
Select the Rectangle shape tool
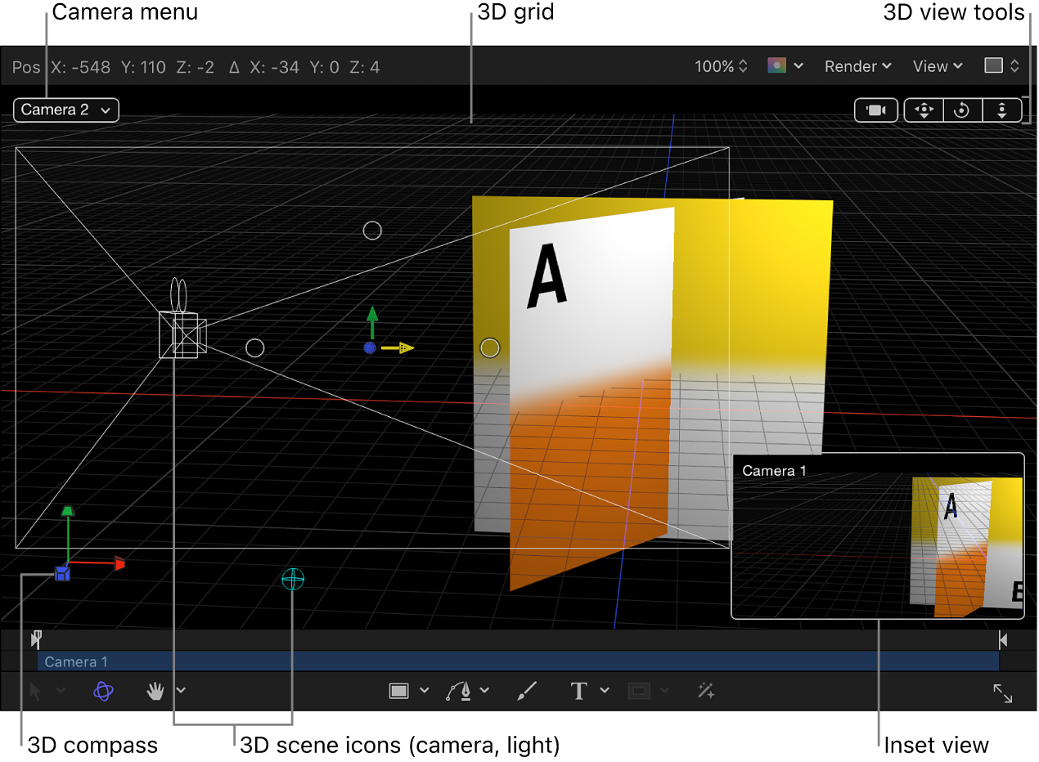coord(398,691)
